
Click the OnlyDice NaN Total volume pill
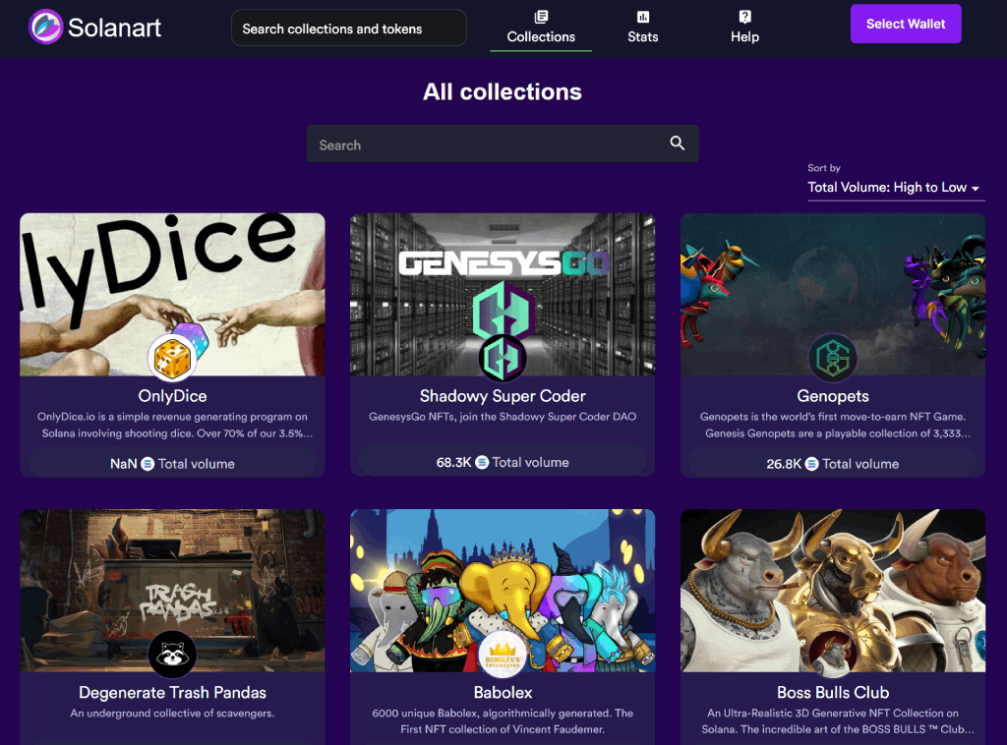coord(172,463)
